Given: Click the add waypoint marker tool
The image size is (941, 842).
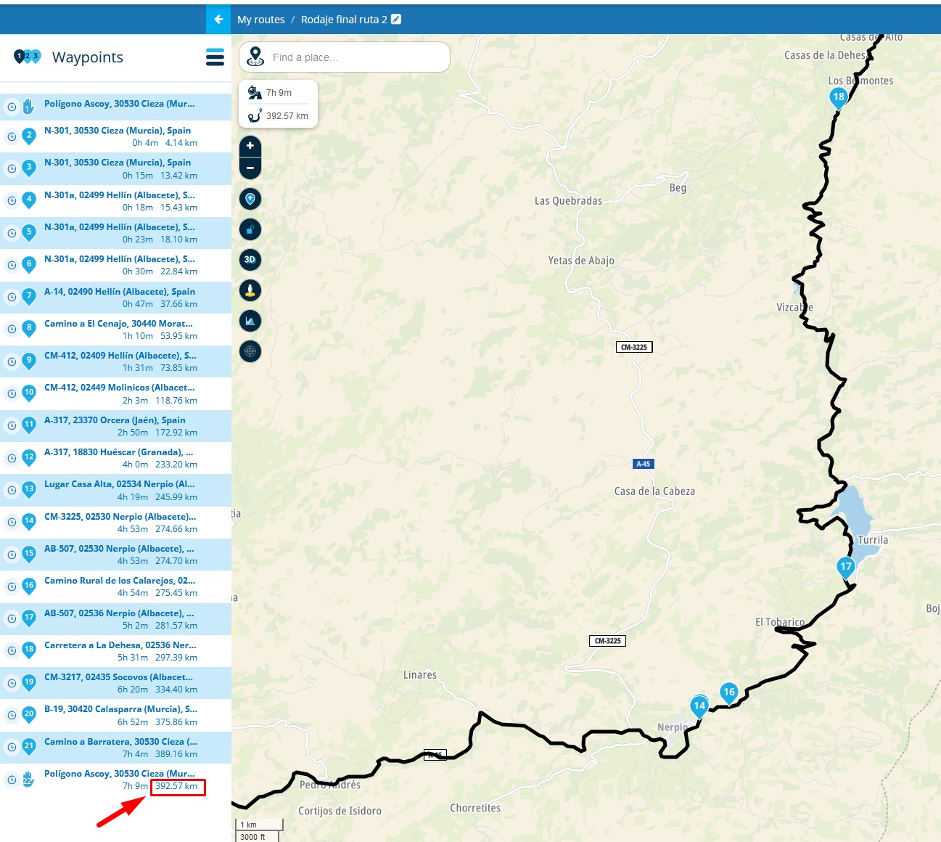Looking at the screenshot, I should tap(250, 199).
